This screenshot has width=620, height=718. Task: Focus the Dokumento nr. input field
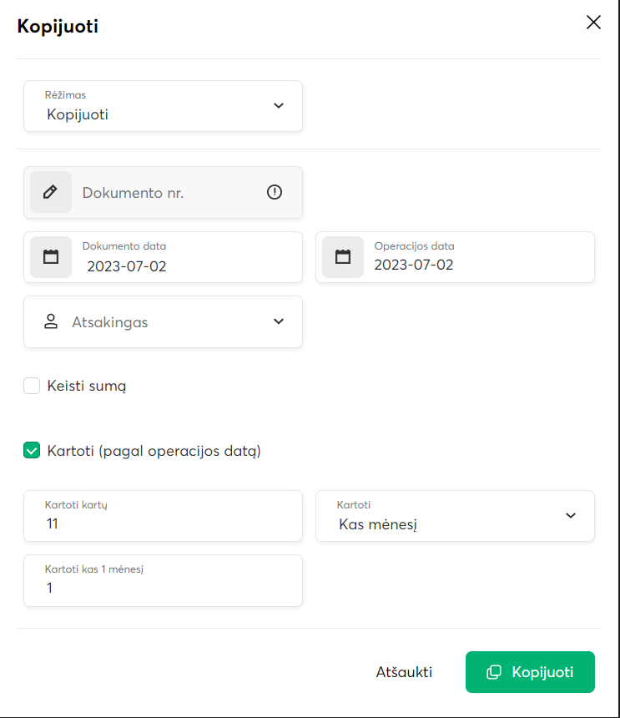[x=167, y=193]
